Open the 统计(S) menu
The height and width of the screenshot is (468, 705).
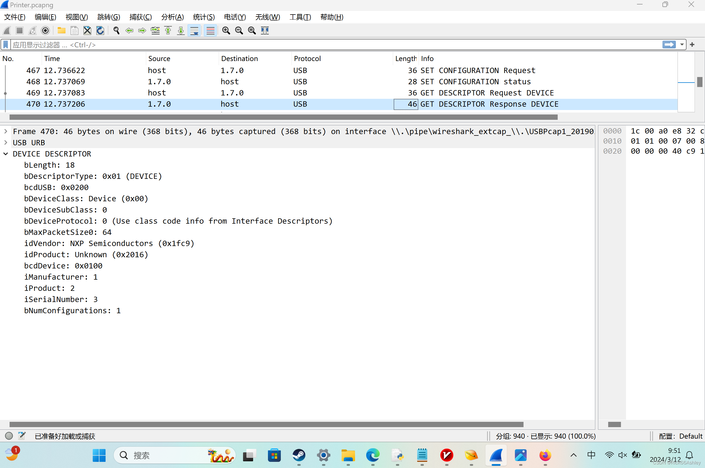pos(204,17)
